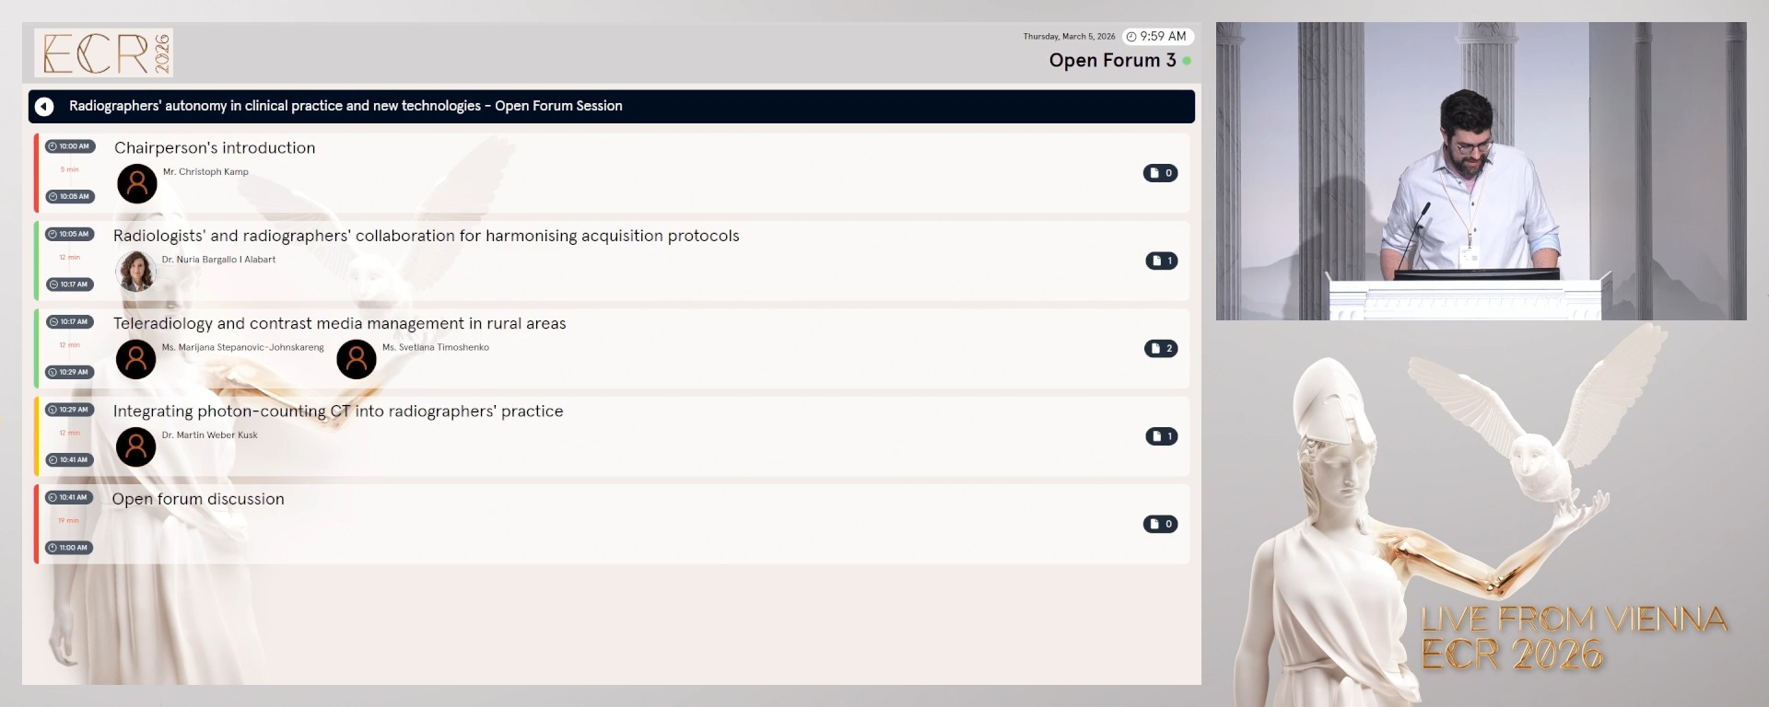Select Integrating photon-counting CT talk title
Viewport: 1769px width, 707px height.
tap(338, 411)
